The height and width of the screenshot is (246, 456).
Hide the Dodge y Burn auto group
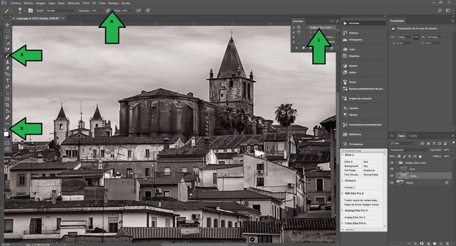pos(392,162)
